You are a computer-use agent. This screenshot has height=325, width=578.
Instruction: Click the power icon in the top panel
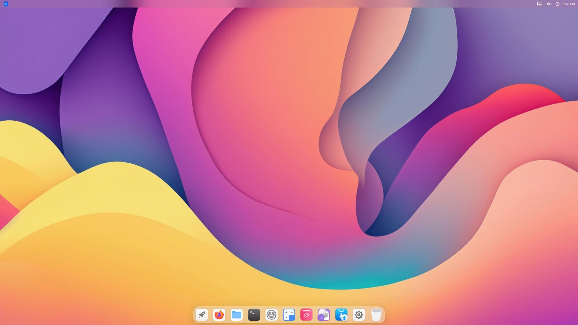click(x=558, y=4)
